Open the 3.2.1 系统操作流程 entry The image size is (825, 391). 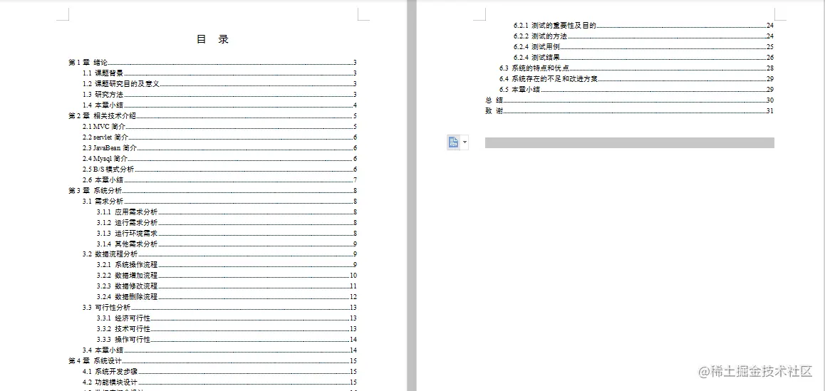click(227, 265)
